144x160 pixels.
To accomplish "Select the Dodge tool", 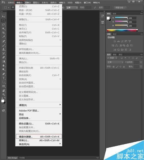I will [3, 70].
